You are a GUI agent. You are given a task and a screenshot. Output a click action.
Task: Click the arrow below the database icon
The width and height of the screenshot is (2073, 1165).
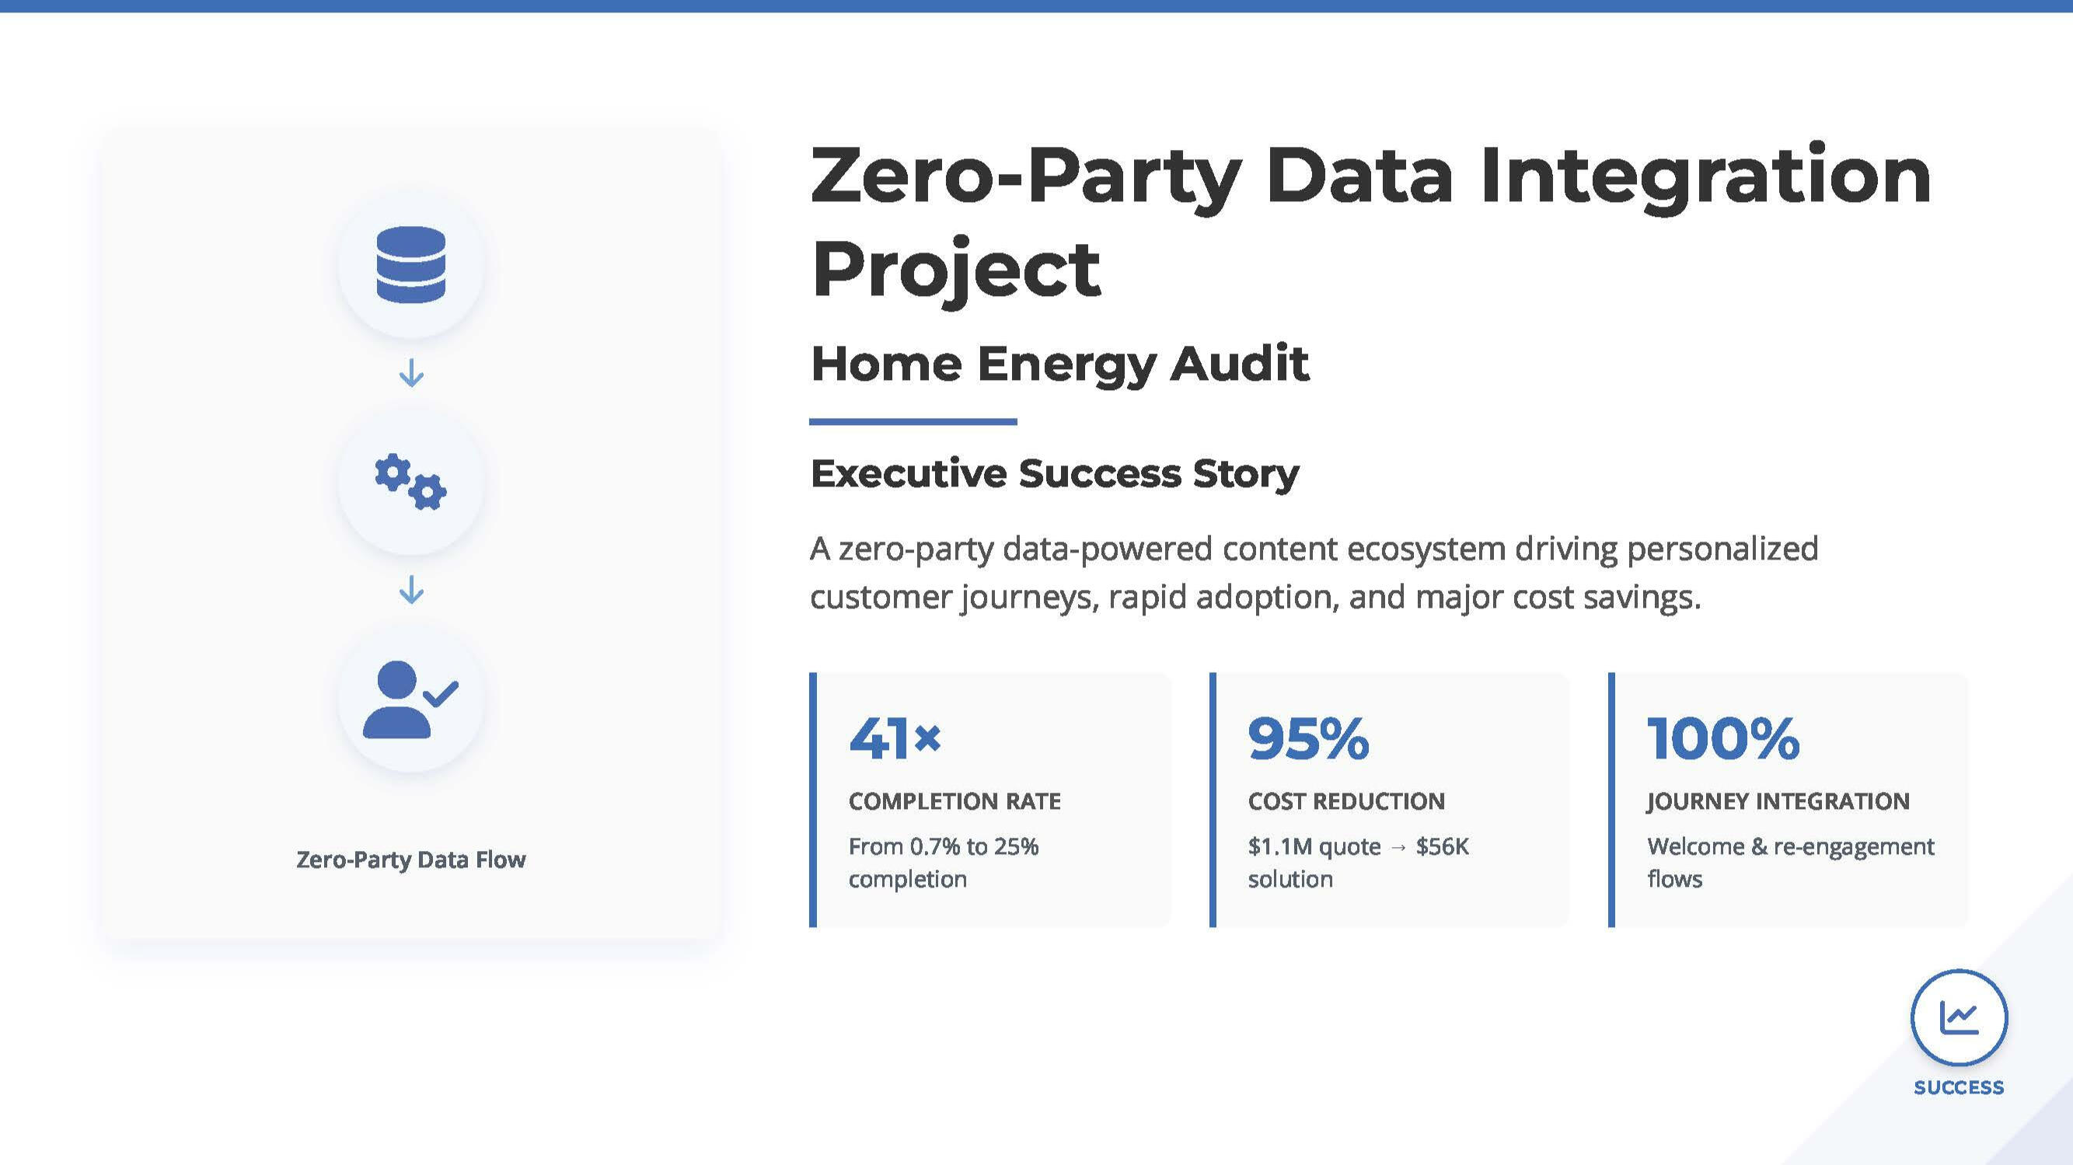(x=411, y=373)
